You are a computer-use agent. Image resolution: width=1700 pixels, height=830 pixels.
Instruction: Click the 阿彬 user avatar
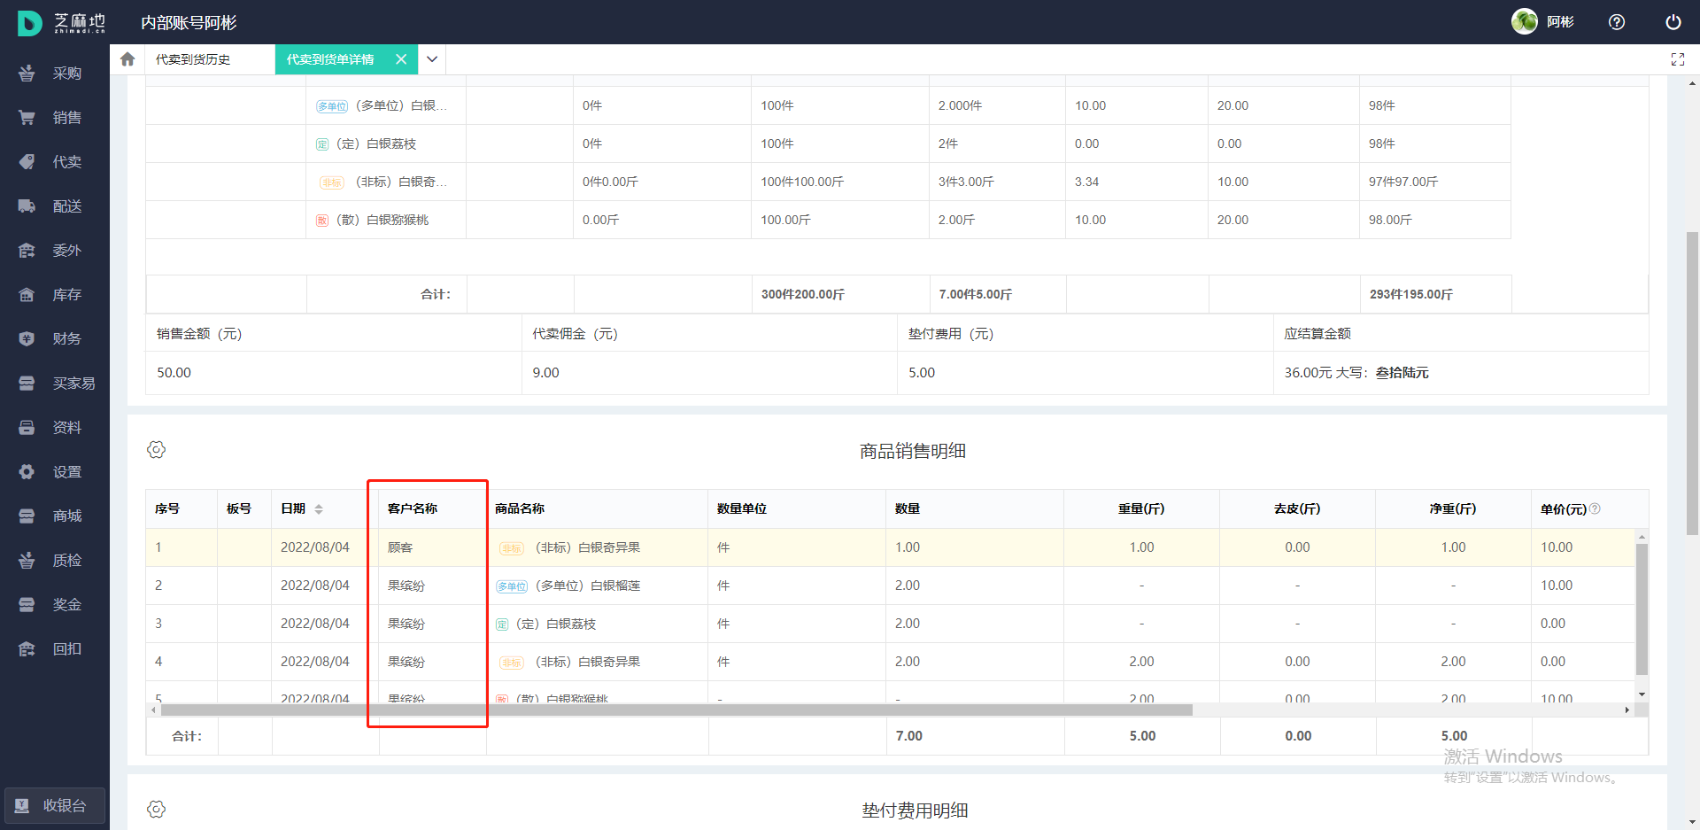click(x=1524, y=22)
